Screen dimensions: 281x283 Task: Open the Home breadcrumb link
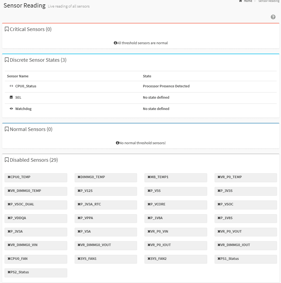coord(248,1)
